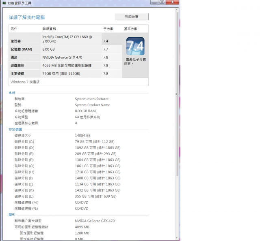Screen dimensions: 260x241
Task: Click 355 GB 可用 (總計 639 GB) value
Action: pos(96,196)
